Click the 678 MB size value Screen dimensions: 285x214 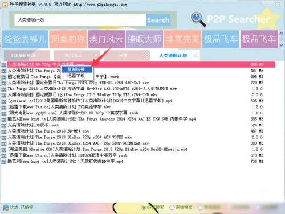coord(257,155)
